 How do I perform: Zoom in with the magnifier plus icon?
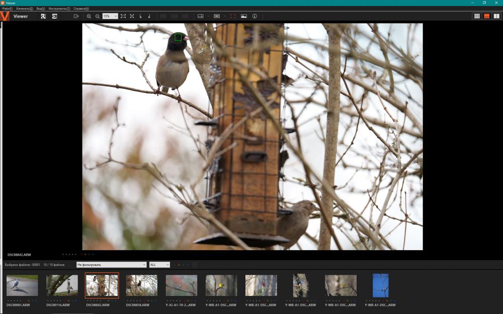(x=89, y=16)
